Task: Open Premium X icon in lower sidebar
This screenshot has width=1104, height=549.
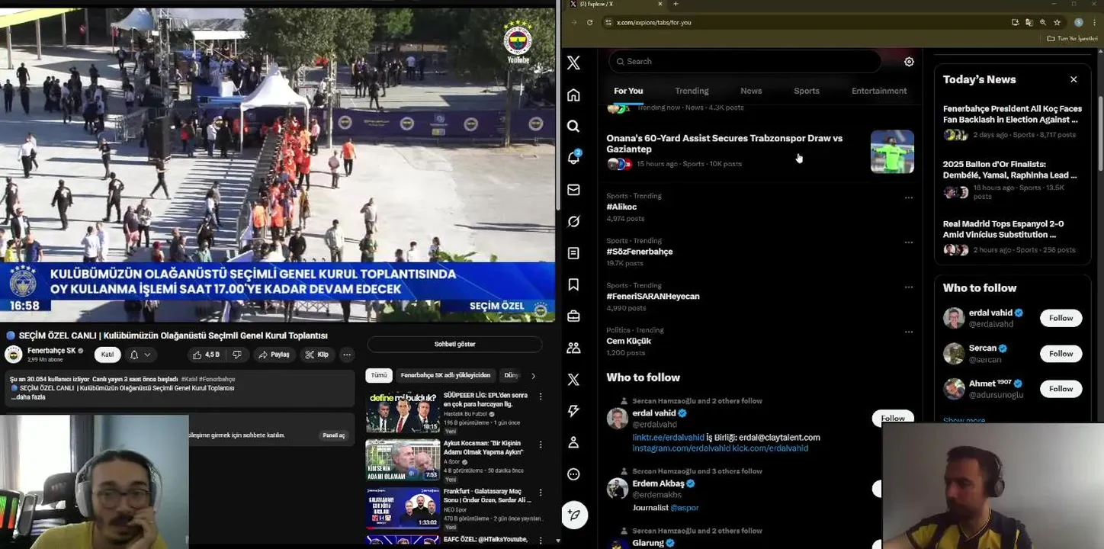Action: pyautogui.click(x=573, y=380)
